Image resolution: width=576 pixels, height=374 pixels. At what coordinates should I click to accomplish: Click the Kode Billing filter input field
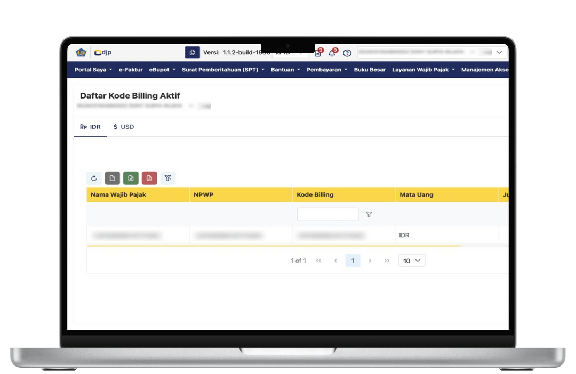tap(327, 214)
